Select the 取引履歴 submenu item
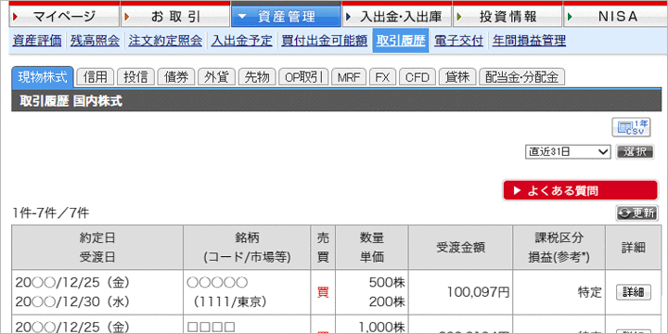This screenshot has width=668, height=334. 401,41
